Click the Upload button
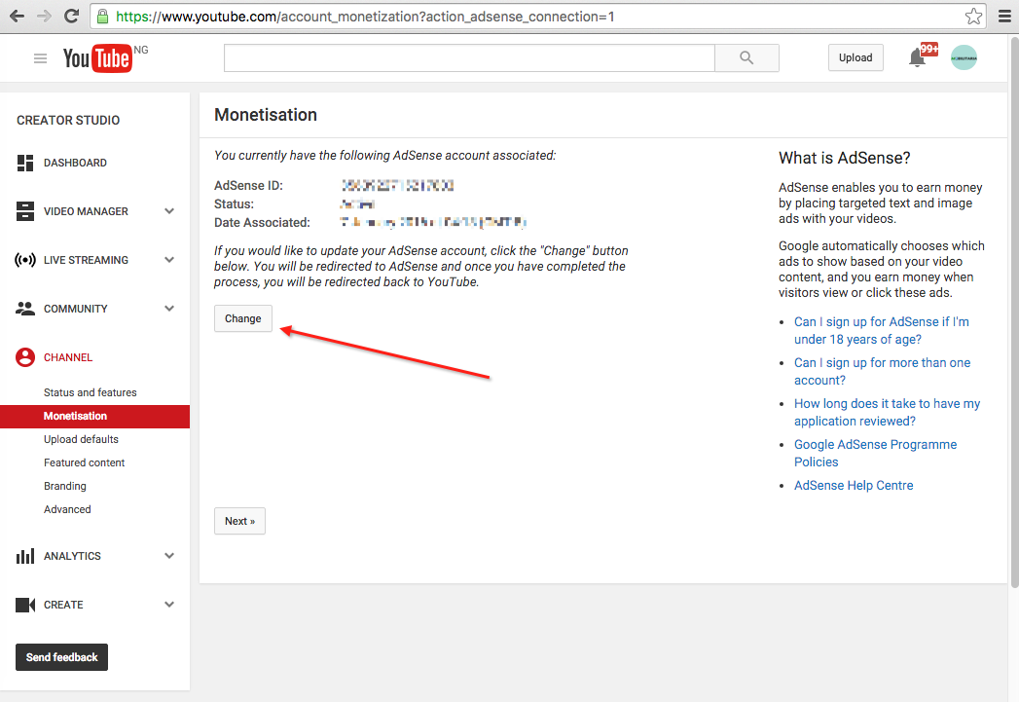The height and width of the screenshot is (702, 1019). pyautogui.click(x=855, y=57)
